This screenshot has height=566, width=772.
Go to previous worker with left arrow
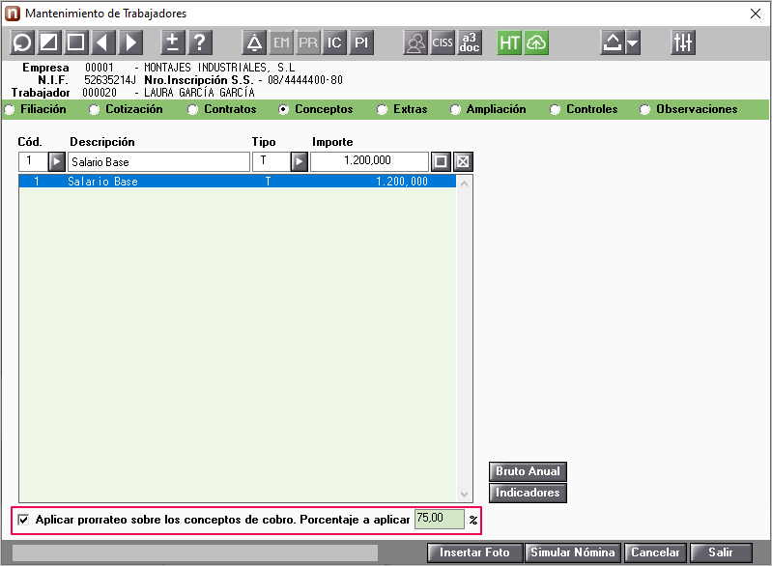pos(103,42)
